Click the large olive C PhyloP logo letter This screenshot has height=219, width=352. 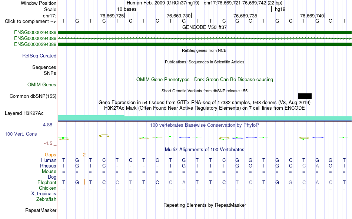(x=104, y=136)
